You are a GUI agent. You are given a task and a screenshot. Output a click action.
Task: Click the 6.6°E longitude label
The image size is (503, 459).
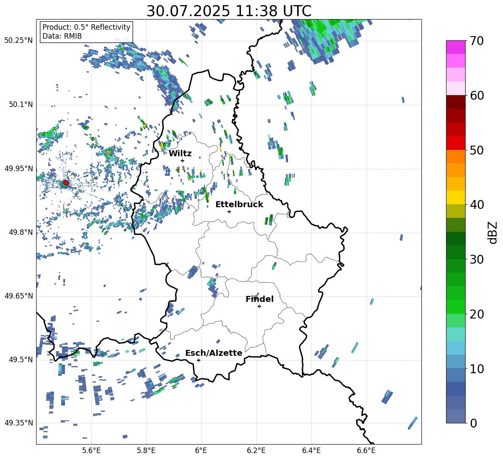tap(366, 451)
